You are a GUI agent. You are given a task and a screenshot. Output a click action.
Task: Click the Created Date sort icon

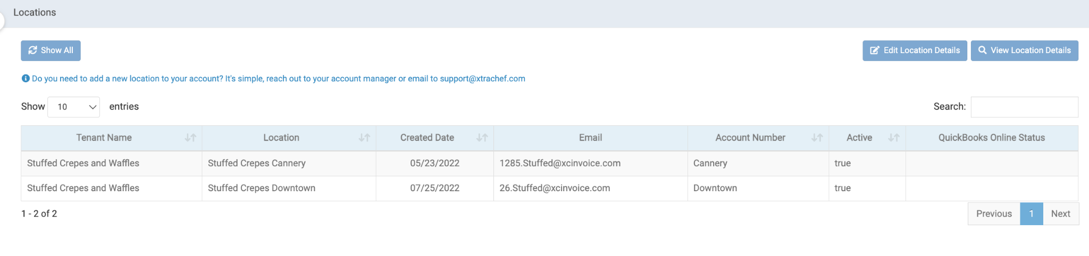482,138
